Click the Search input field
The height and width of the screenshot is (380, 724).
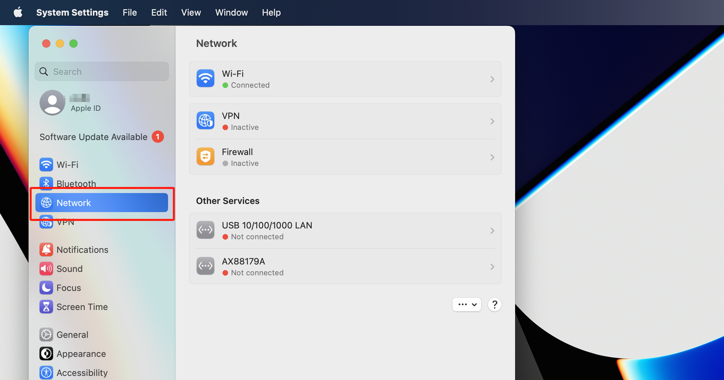click(x=102, y=71)
